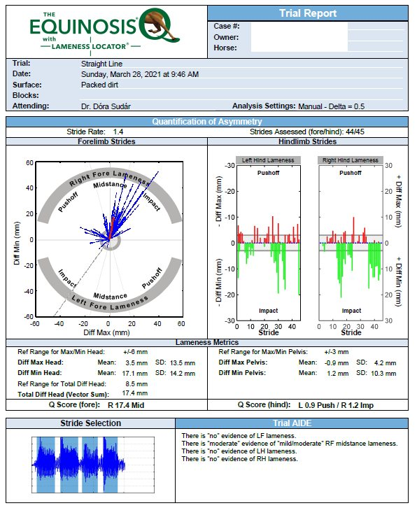Click the Owner field
Screen dimensions: 417x508
click(299, 37)
